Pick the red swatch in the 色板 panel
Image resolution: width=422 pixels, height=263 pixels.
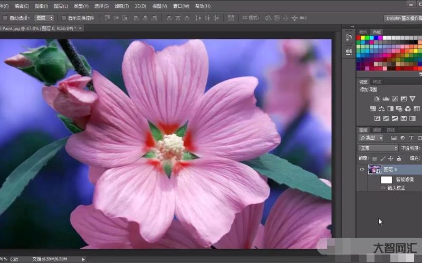[x=359, y=38]
